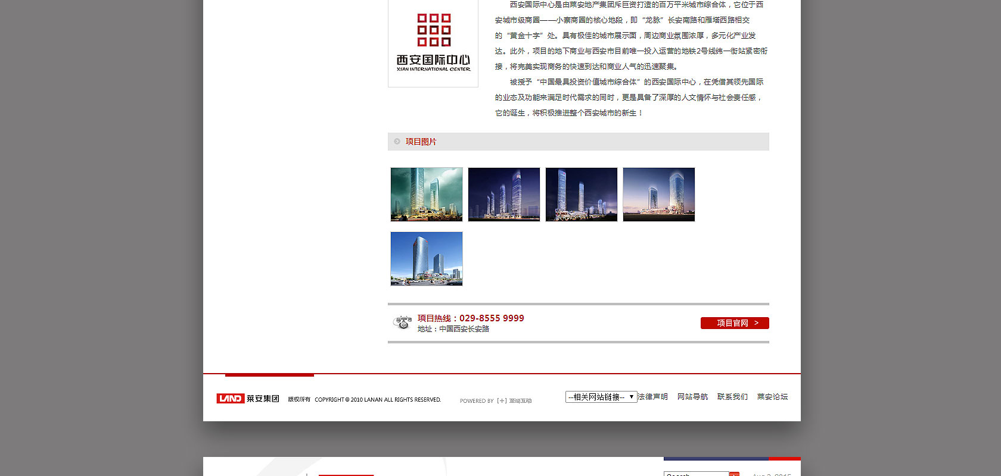The image size is (1001, 476).
Task: Open the daytime blue-sky building thumbnail
Action: point(427,259)
